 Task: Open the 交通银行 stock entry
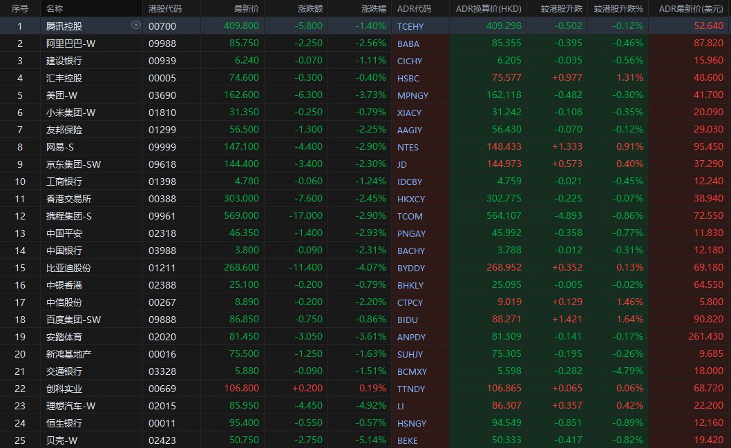(x=64, y=371)
